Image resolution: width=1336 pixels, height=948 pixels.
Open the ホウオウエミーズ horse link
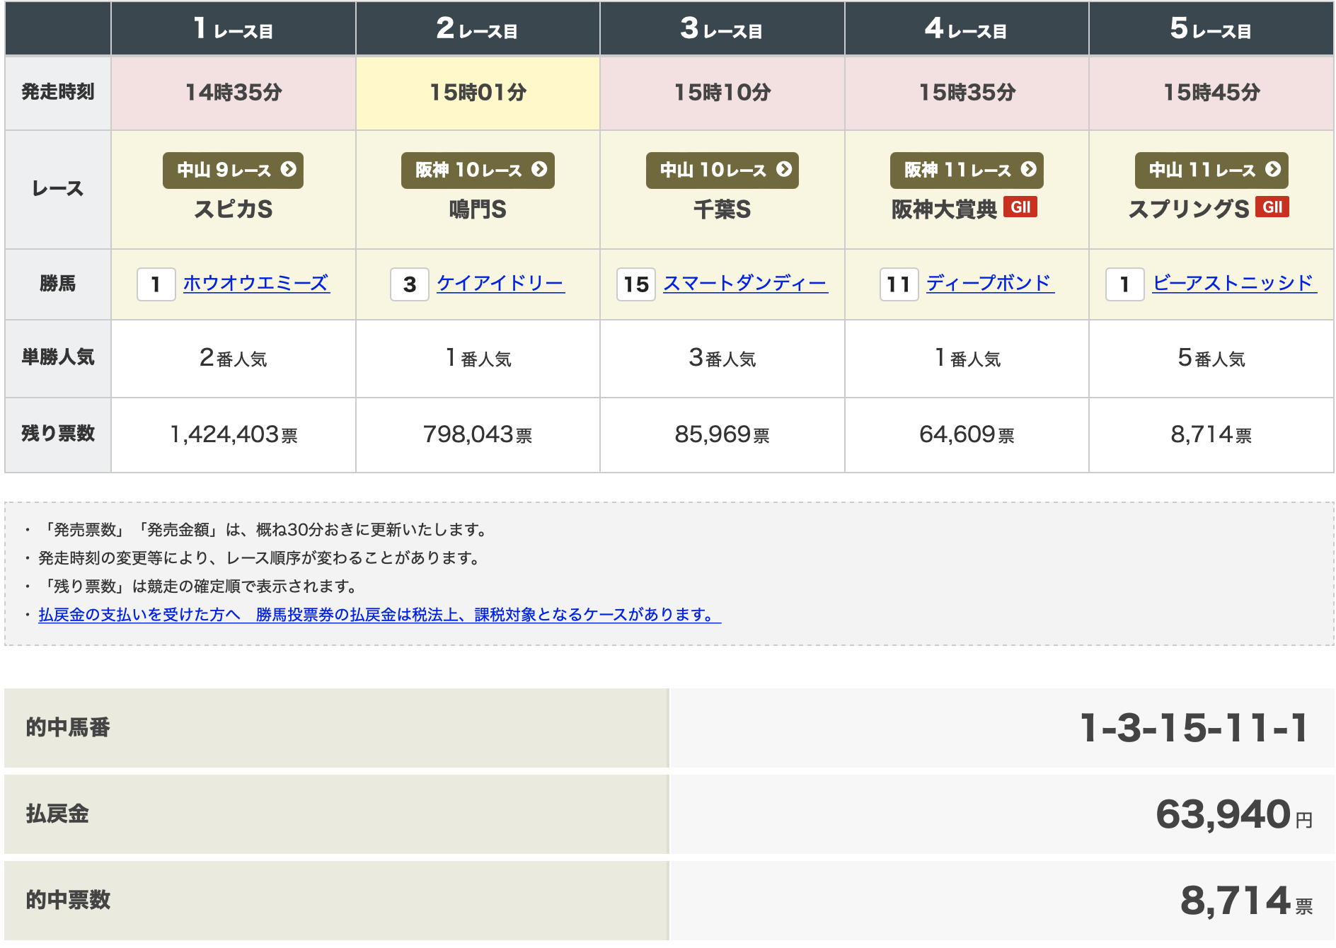256,283
